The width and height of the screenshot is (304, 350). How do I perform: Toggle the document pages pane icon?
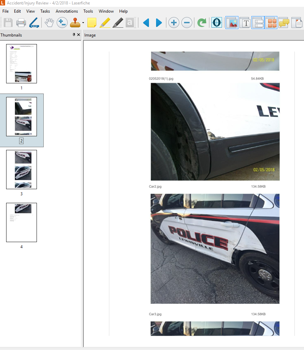[x=297, y=23]
